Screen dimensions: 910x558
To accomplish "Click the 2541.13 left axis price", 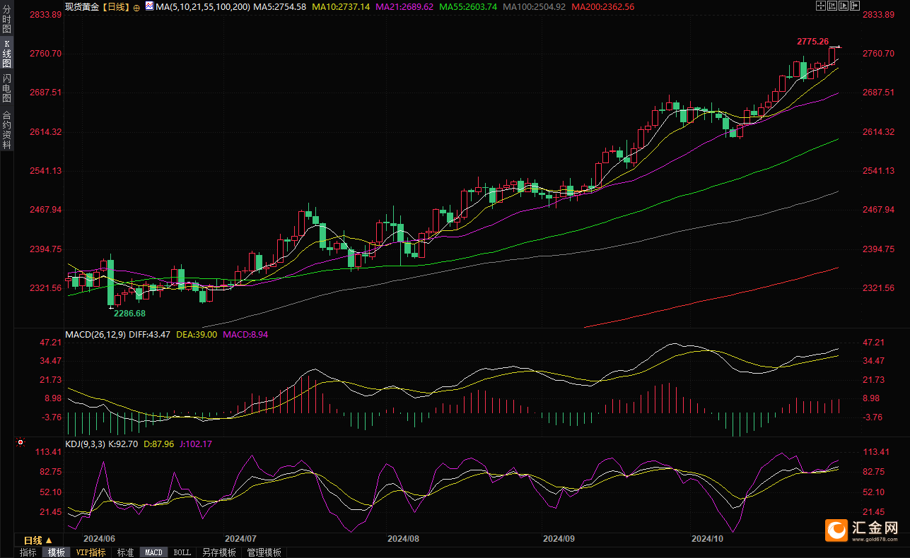I will click(45, 171).
